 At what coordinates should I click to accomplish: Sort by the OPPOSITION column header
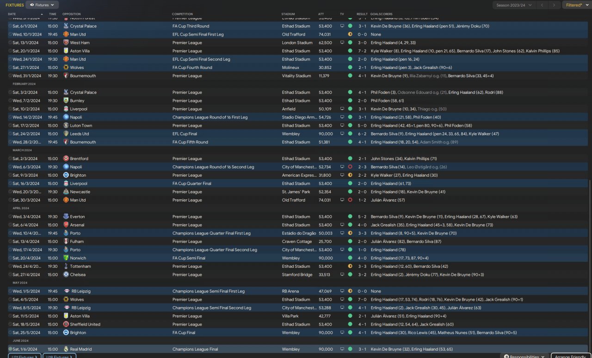(x=71, y=14)
